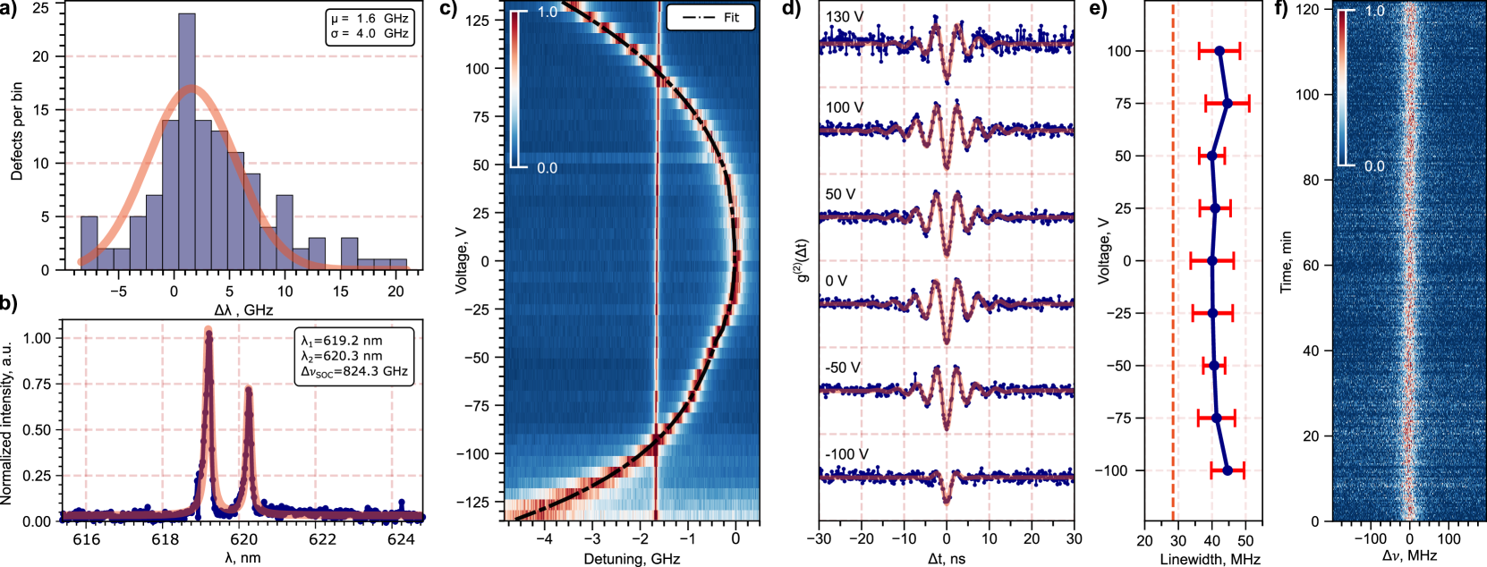
Task: Click the 50 V trace label in panel d
Action: [840, 194]
